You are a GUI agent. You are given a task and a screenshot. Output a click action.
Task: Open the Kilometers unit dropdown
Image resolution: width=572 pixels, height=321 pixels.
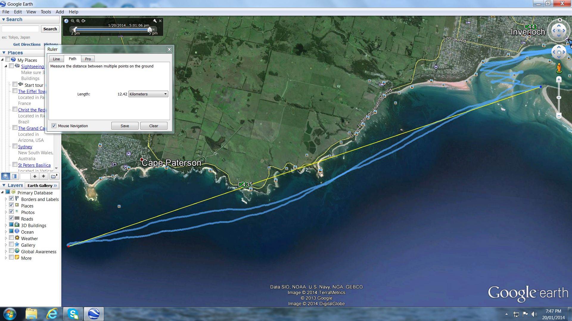click(x=148, y=94)
